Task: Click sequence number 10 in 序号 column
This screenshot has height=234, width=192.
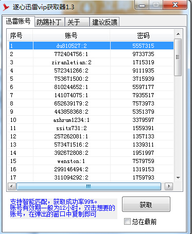Action: pos(13,120)
